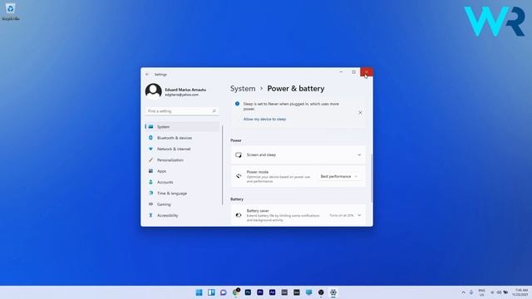
Task: Open Accounts settings category
Action: [182, 182]
